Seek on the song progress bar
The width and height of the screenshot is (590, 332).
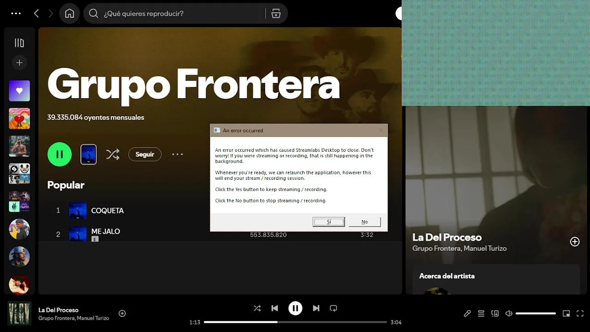click(x=295, y=322)
